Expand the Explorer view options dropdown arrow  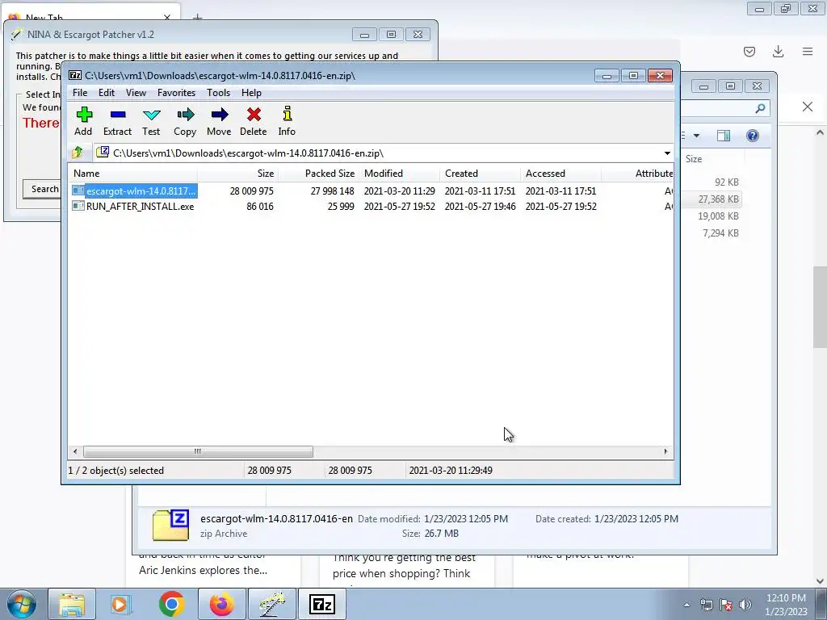(696, 136)
